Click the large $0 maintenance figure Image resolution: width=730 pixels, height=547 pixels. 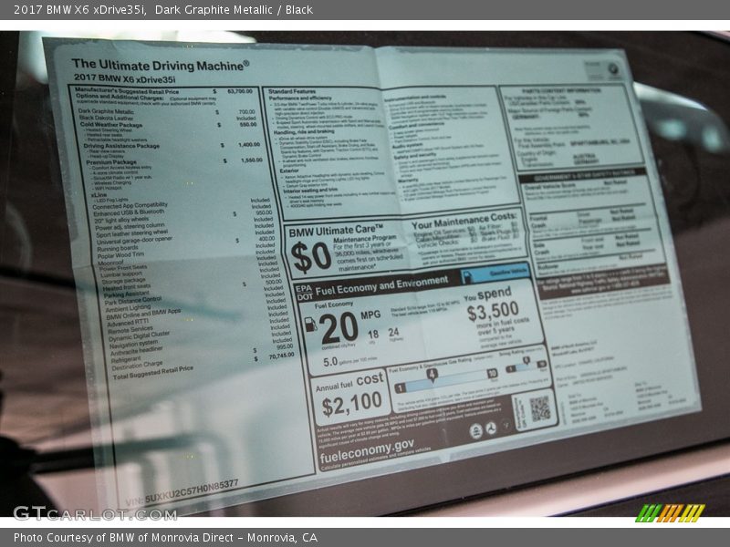click(x=310, y=258)
